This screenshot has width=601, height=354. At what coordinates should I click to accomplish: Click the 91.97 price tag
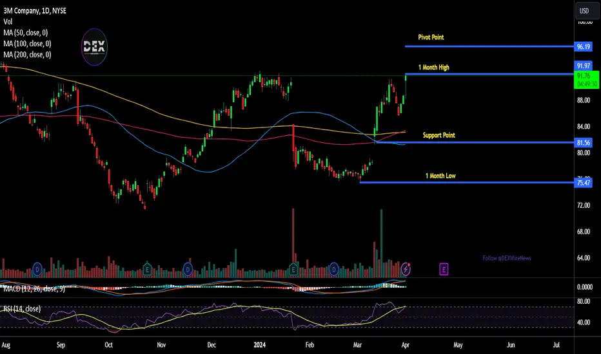583,66
